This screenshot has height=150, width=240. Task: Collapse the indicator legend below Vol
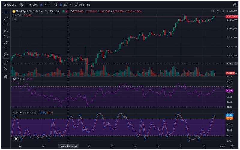pyautogui.click(x=14, y=19)
